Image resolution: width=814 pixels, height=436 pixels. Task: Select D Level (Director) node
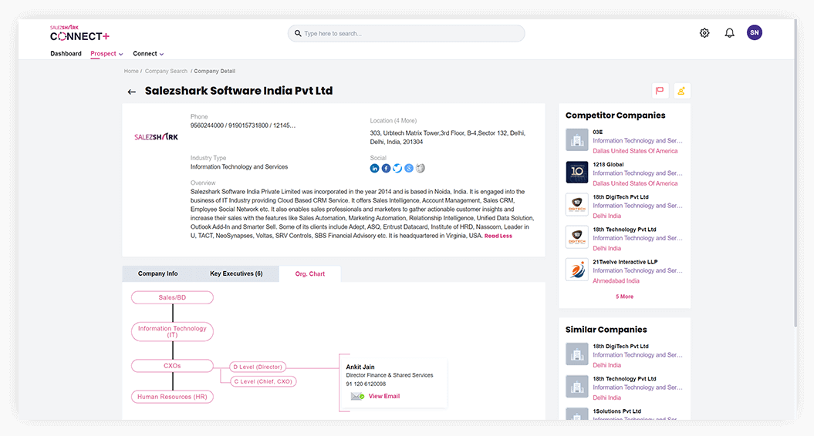pos(258,367)
